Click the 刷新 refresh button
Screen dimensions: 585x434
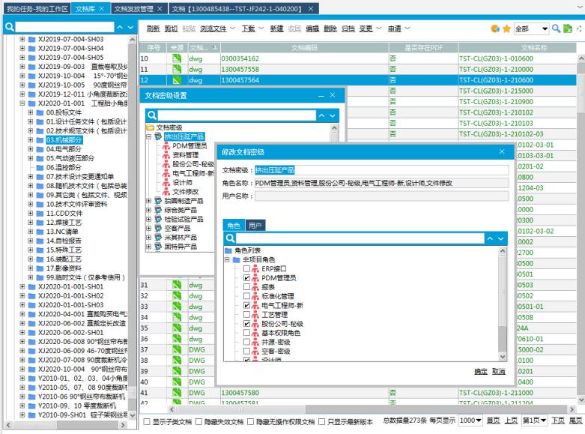coord(153,28)
